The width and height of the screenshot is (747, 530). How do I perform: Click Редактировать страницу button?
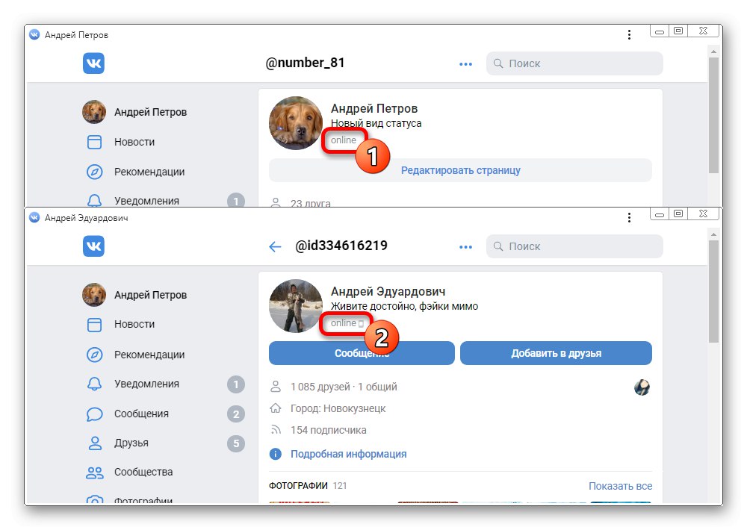460,170
